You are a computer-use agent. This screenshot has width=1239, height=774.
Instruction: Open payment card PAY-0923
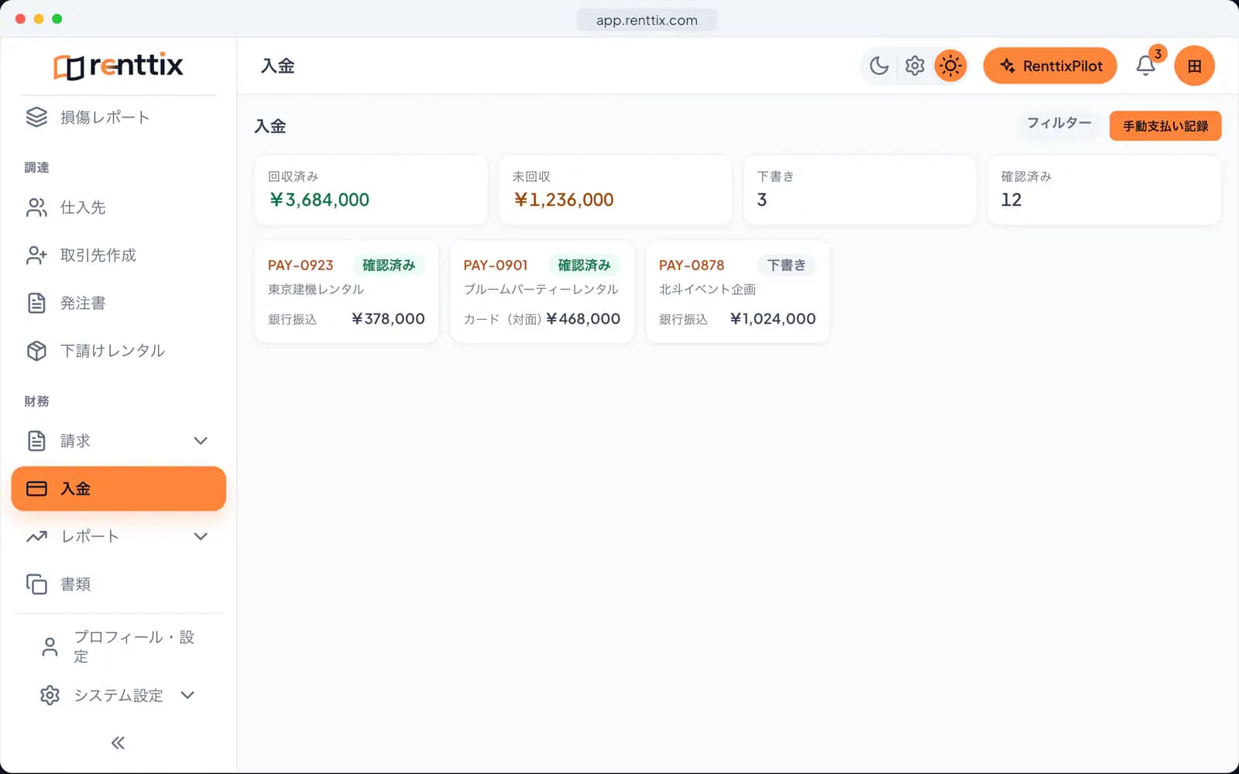pos(346,292)
